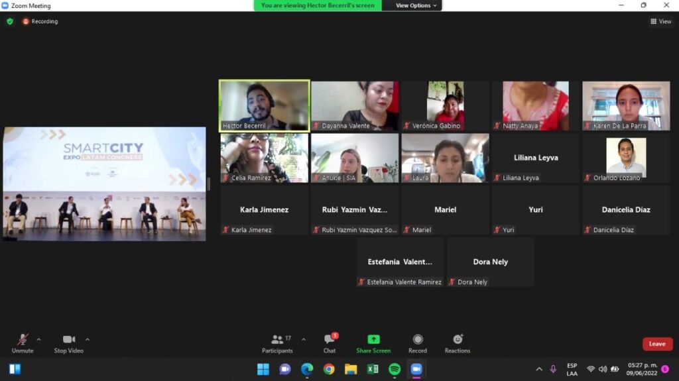Open Spotify from taskbar
Screen dimensions: 679x381
click(395, 369)
